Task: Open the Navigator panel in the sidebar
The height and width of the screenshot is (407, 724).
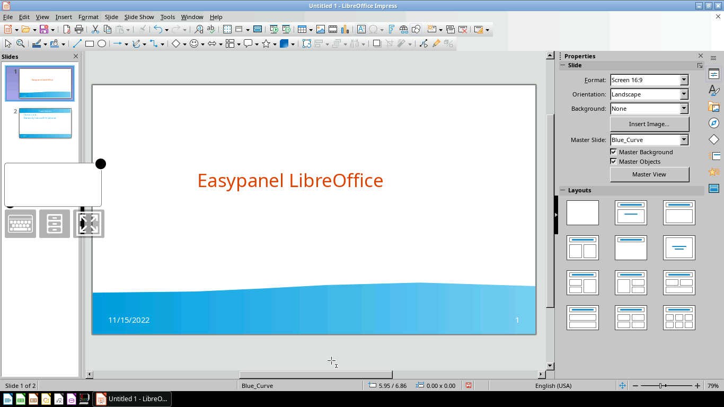Action: tap(713, 123)
